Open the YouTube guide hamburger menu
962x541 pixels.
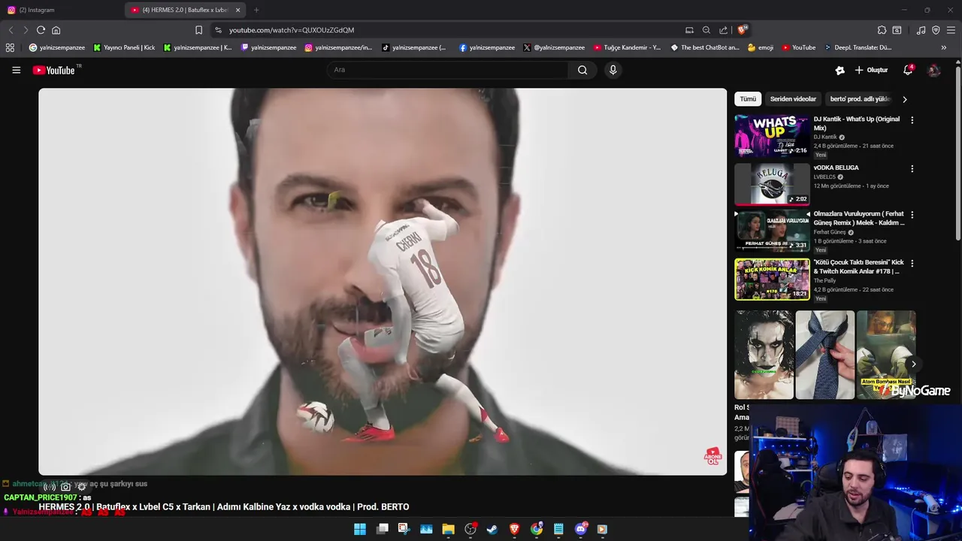tap(16, 70)
